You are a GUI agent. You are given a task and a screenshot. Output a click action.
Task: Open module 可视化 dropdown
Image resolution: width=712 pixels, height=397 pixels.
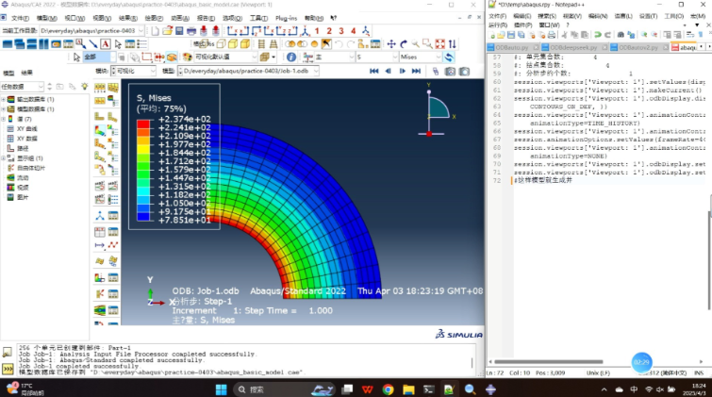point(153,71)
